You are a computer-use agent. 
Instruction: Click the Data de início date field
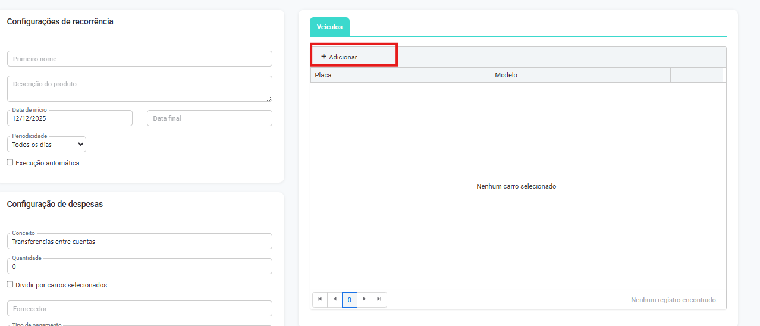pos(70,118)
